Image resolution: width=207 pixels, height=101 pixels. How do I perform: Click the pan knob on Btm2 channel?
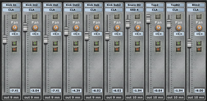click(199, 28)
